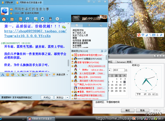The width and height of the screenshot is (165, 121).
Task: Click the member list scrollbar
Action: [x=106, y=58]
